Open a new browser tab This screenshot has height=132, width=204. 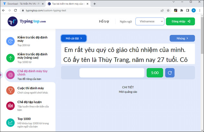pos(95,4)
